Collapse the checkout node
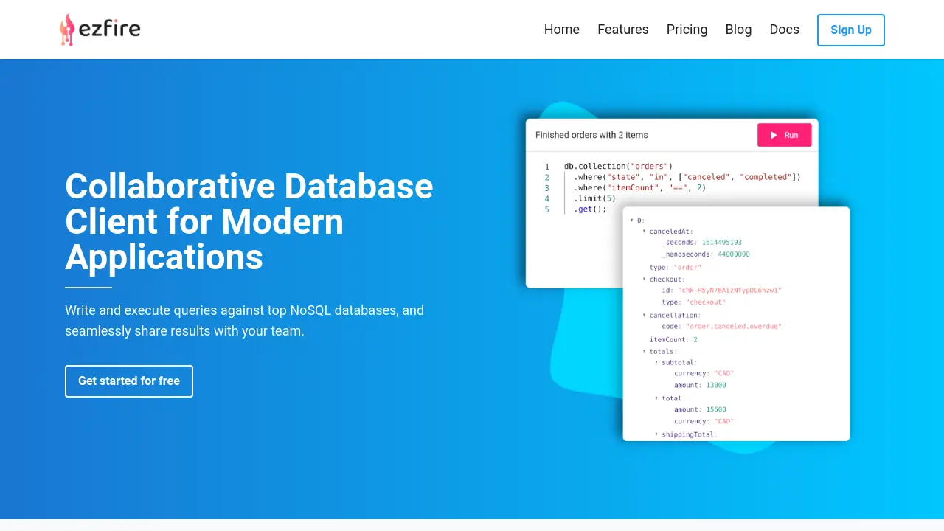The image size is (944, 531). tap(644, 280)
